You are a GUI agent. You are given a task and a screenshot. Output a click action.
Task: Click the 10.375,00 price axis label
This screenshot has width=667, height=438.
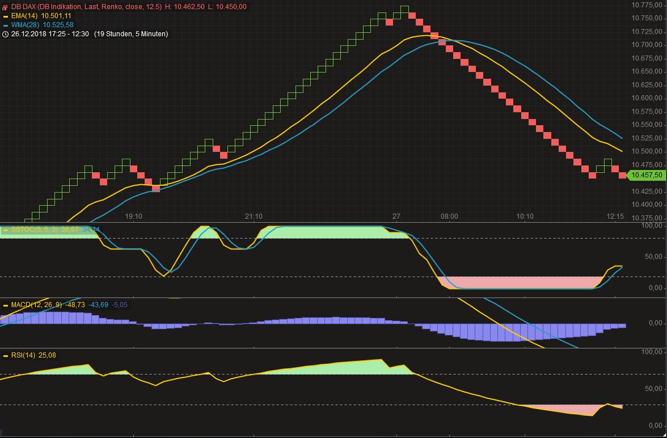point(647,218)
